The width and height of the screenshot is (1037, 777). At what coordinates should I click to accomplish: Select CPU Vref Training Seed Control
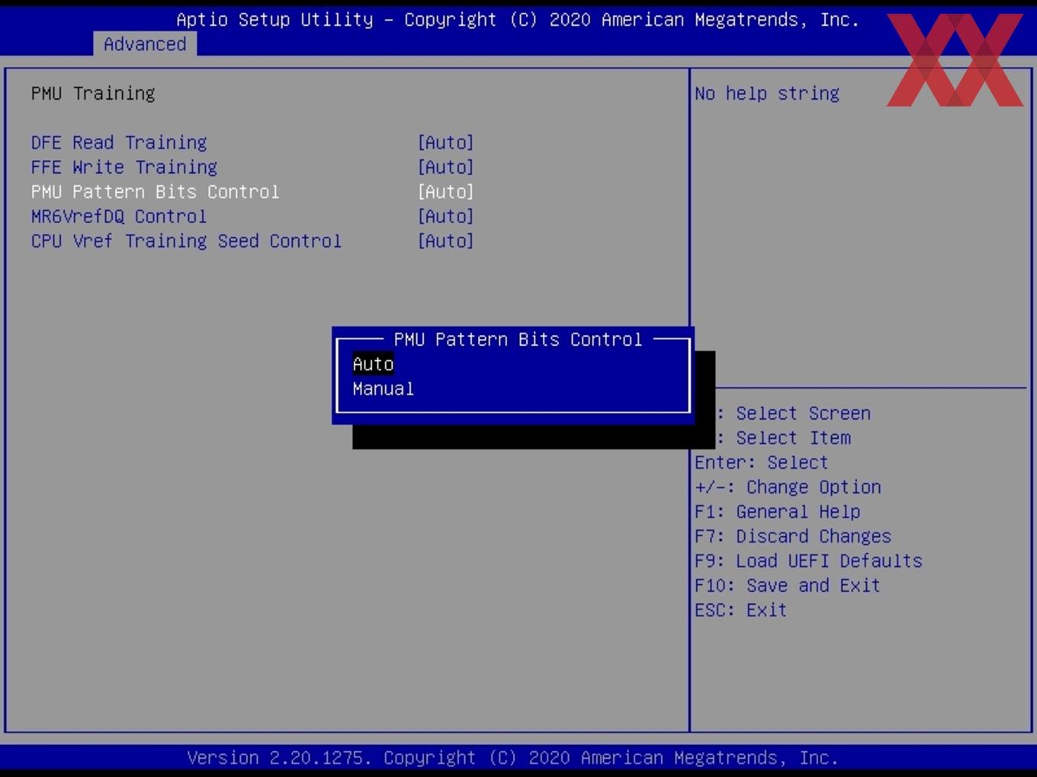tap(186, 241)
